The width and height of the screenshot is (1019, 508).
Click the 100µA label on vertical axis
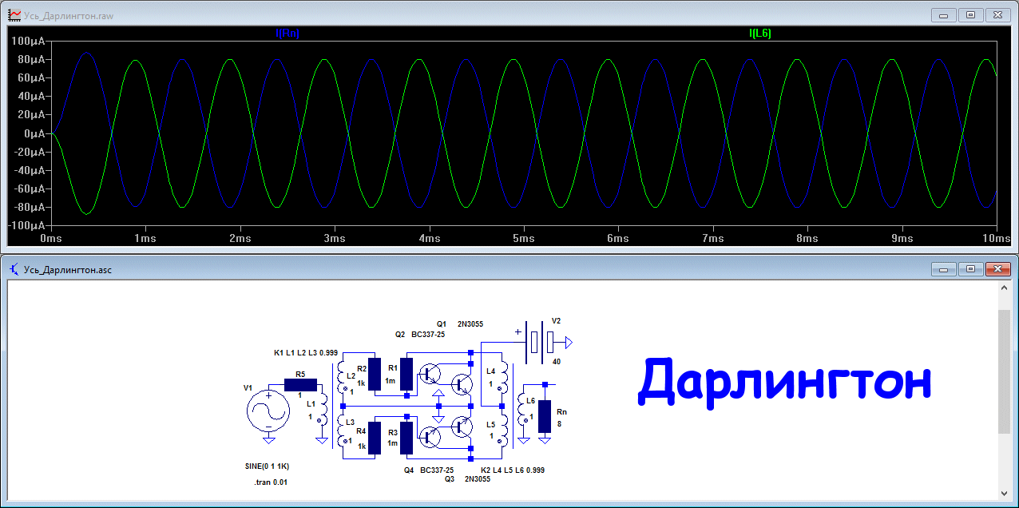point(30,41)
